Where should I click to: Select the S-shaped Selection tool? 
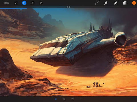pyautogui.click(x=33, y=3)
